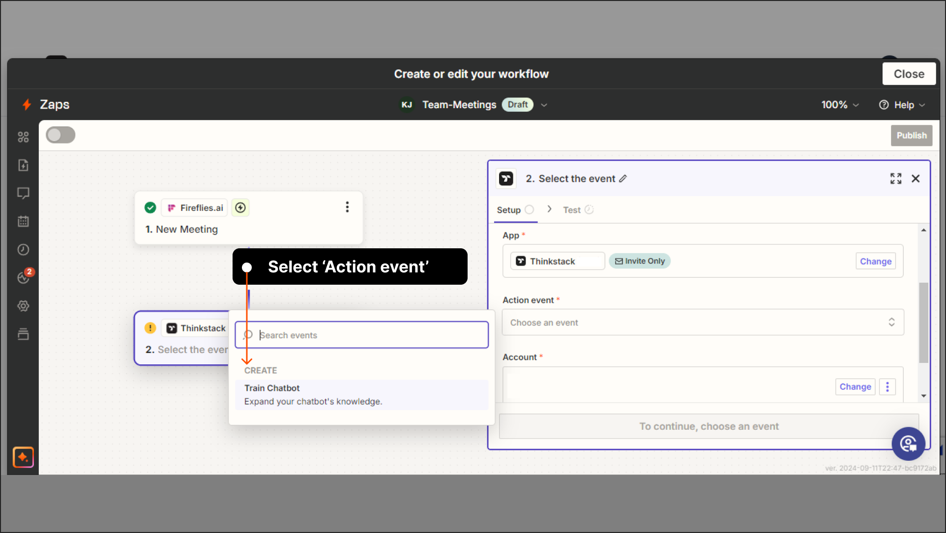Click the Team-Meetings zap name

459,105
